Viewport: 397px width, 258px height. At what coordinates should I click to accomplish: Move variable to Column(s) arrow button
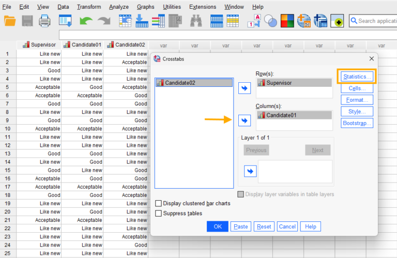click(x=245, y=120)
